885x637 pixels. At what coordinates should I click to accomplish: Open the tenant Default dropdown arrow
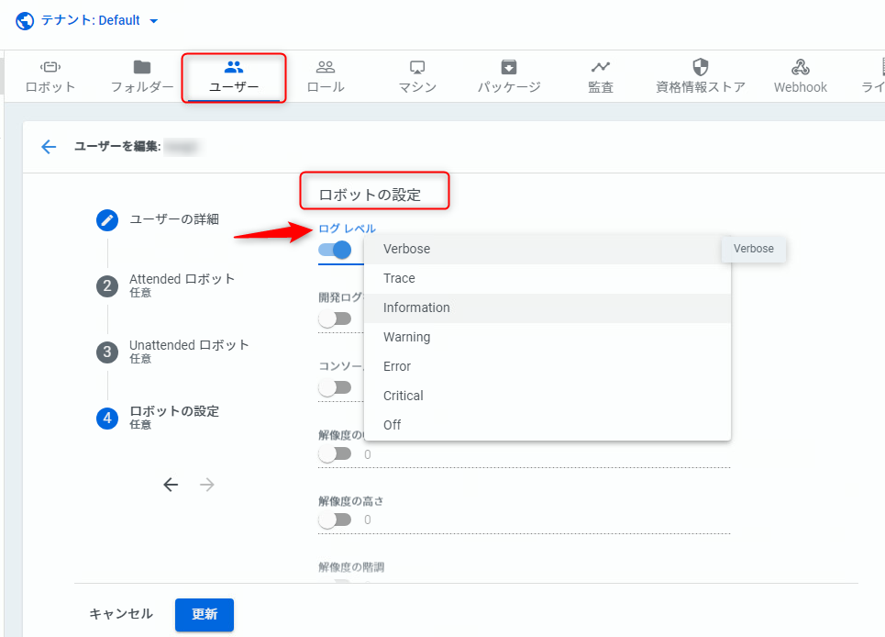(153, 21)
